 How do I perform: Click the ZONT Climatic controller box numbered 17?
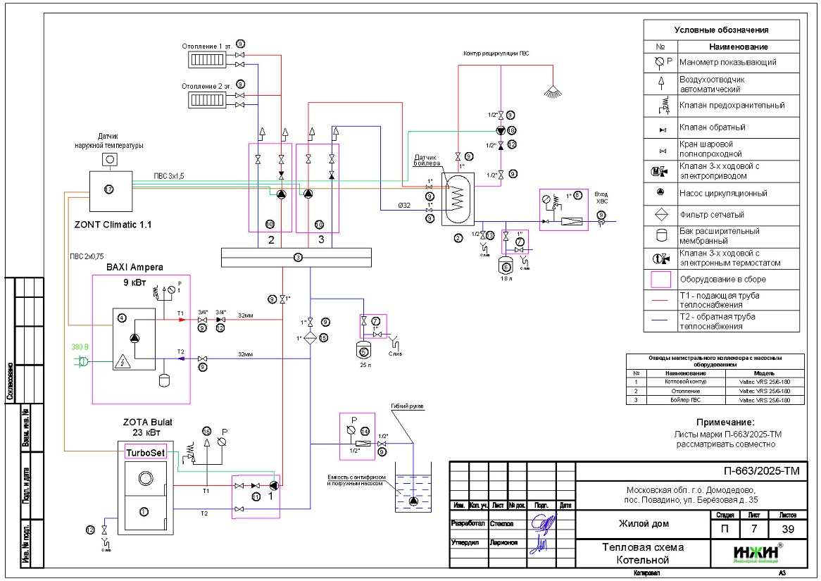point(110,190)
